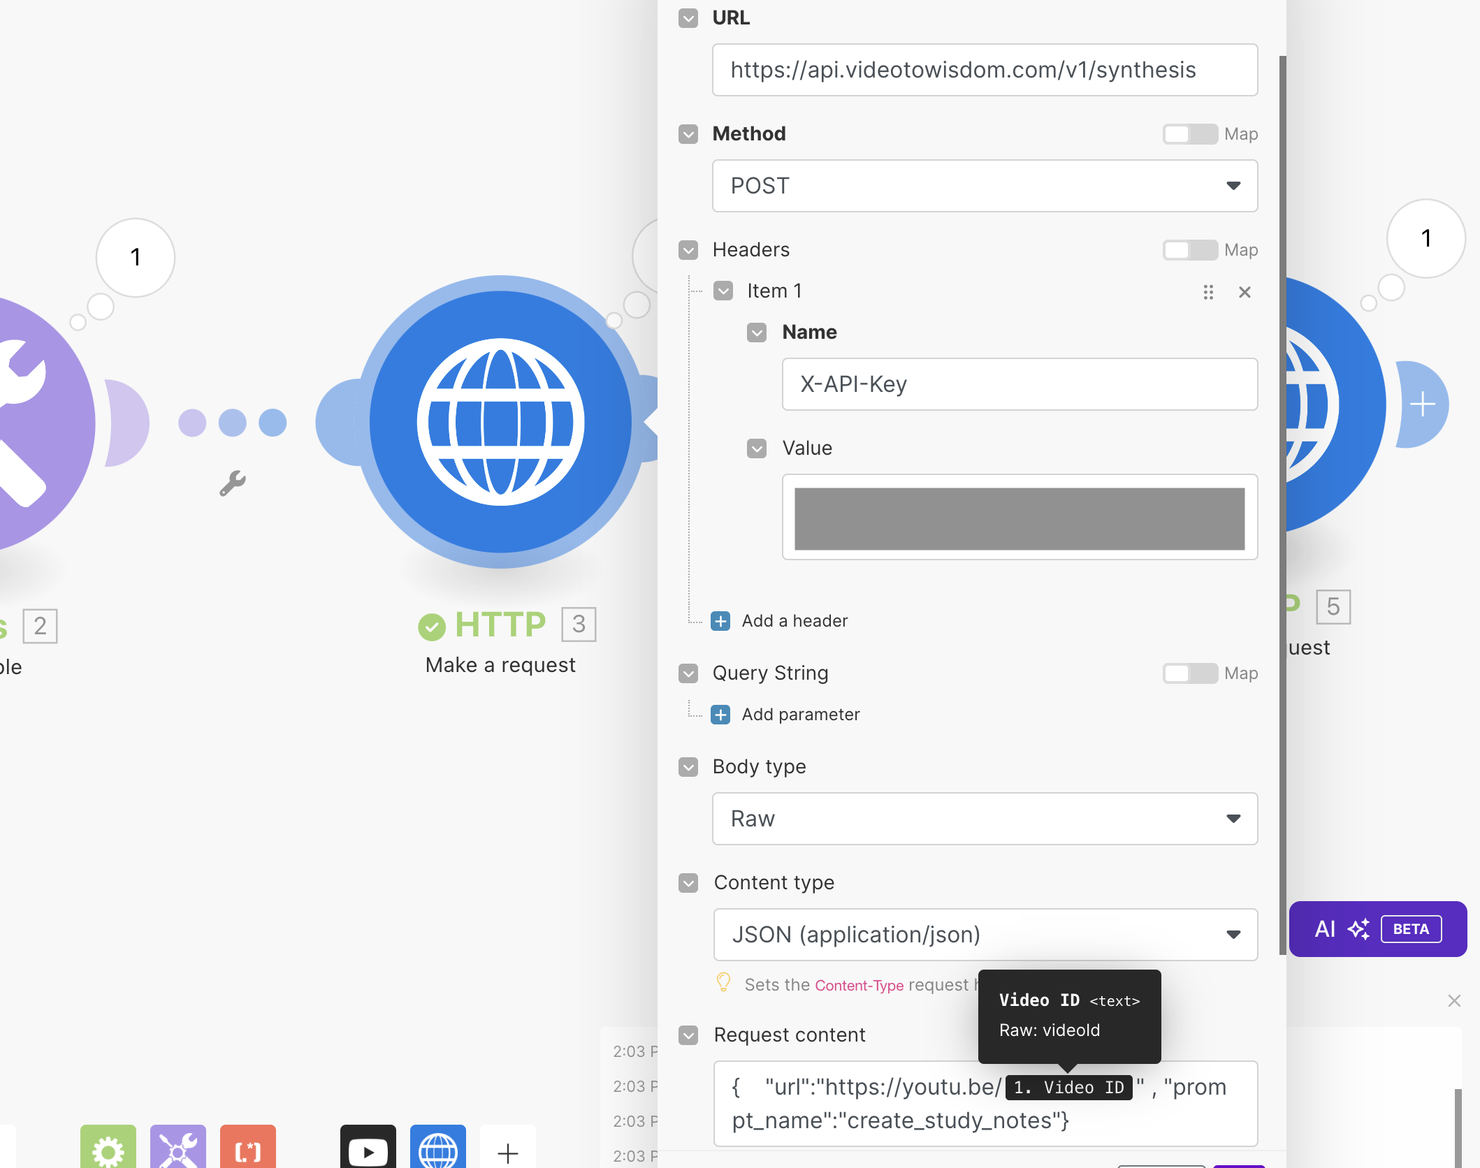Click the Content-Type pink link text
Image resolution: width=1480 pixels, height=1168 pixels.
pyautogui.click(x=859, y=985)
